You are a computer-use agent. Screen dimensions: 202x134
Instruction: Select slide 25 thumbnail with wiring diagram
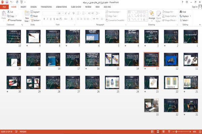click(112, 82)
